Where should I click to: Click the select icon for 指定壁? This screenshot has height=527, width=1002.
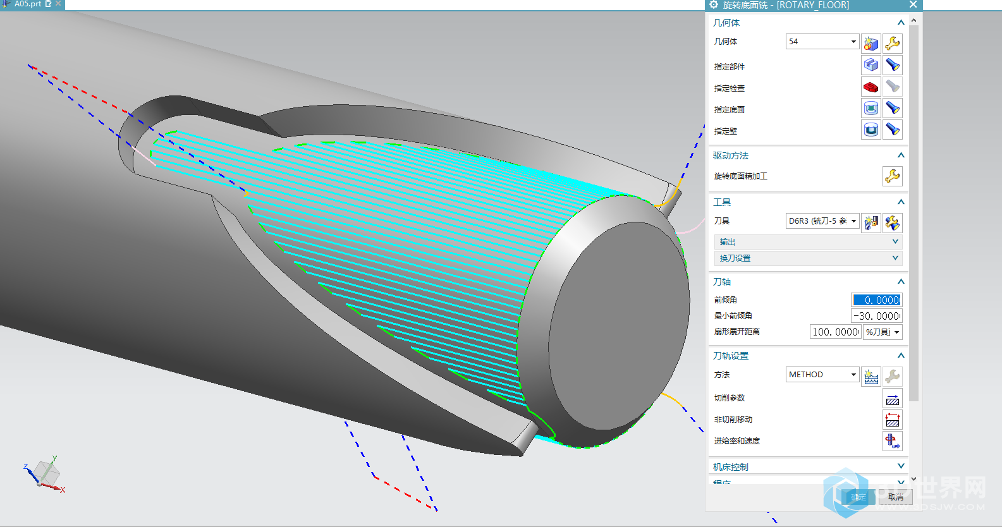coord(871,130)
